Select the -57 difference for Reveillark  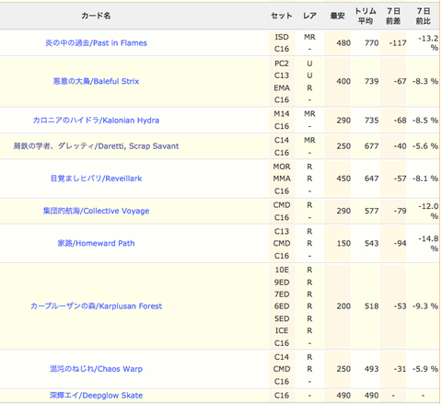tap(400, 179)
